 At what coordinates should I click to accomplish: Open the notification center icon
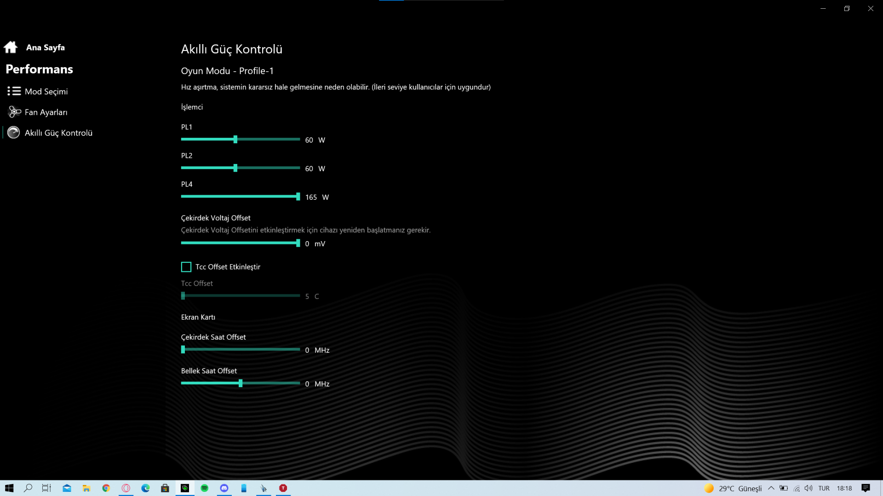(x=866, y=488)
